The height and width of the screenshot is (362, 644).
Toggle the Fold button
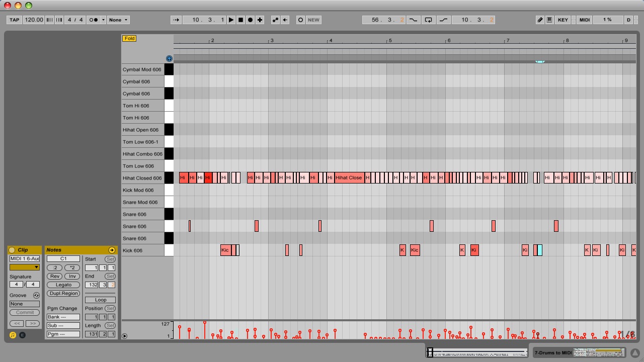(129, 38)
